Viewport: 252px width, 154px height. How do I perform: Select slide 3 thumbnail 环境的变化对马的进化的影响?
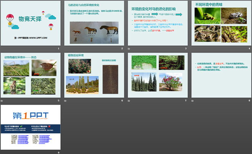click(158, 23)
